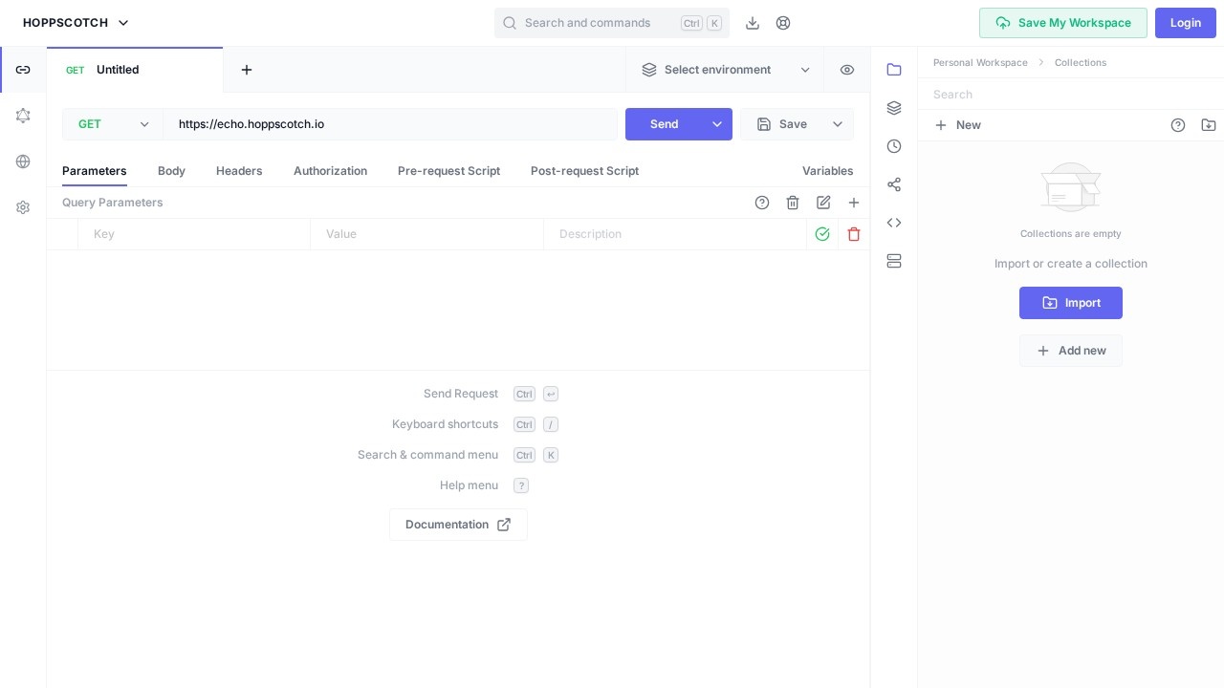
Task: Open the GraphQL section in left sidebar
Action: tap(23, 116)
